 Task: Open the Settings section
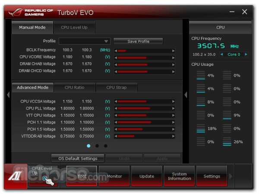coord(212,176)
